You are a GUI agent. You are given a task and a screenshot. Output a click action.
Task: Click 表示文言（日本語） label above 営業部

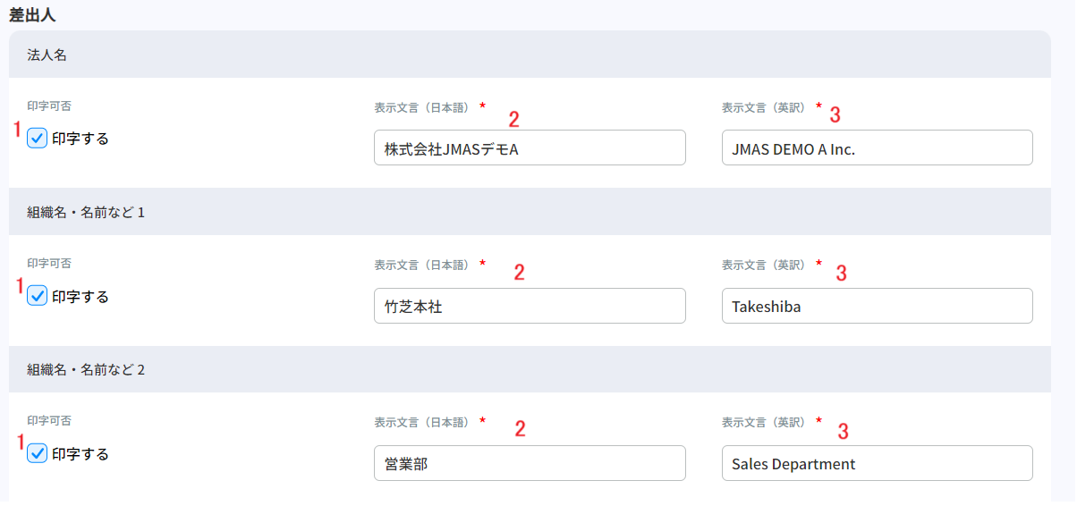(423, 422)
